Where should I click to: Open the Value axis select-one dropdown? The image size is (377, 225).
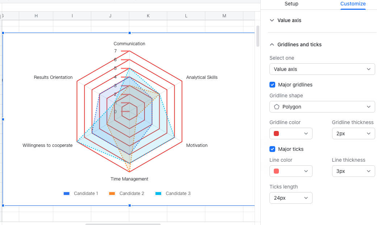[x=322, y=69]
